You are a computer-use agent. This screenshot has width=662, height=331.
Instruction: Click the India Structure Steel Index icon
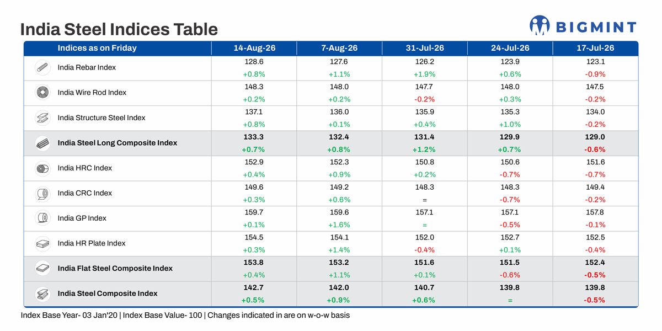(x=43, y=118)
